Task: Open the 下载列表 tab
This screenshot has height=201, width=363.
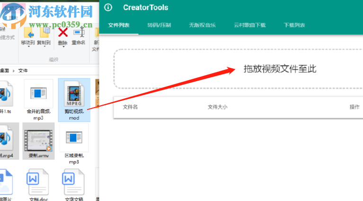Action: coord(294,25)
